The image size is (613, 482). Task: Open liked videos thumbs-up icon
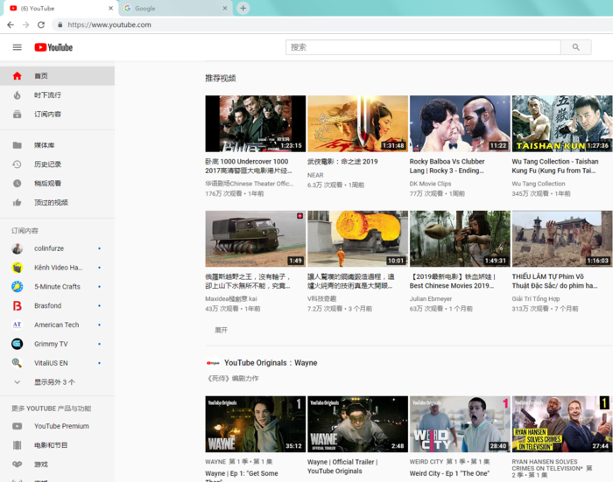pyautogui.click(x=18, y=202)
